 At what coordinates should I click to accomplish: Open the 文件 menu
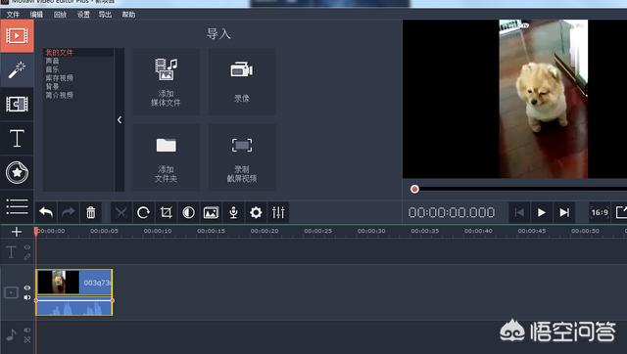coord(13,15)
